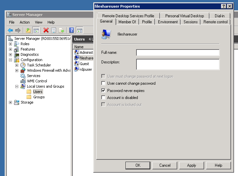Open the Sessions tab
This screenshot has height=176, width=238.
[191, 22]
